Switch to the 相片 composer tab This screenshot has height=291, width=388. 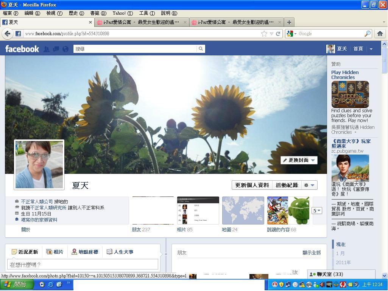(55, 252)
